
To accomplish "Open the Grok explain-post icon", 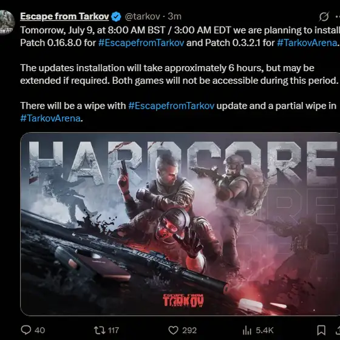I will pyautogui.click(x=324, y=16).
